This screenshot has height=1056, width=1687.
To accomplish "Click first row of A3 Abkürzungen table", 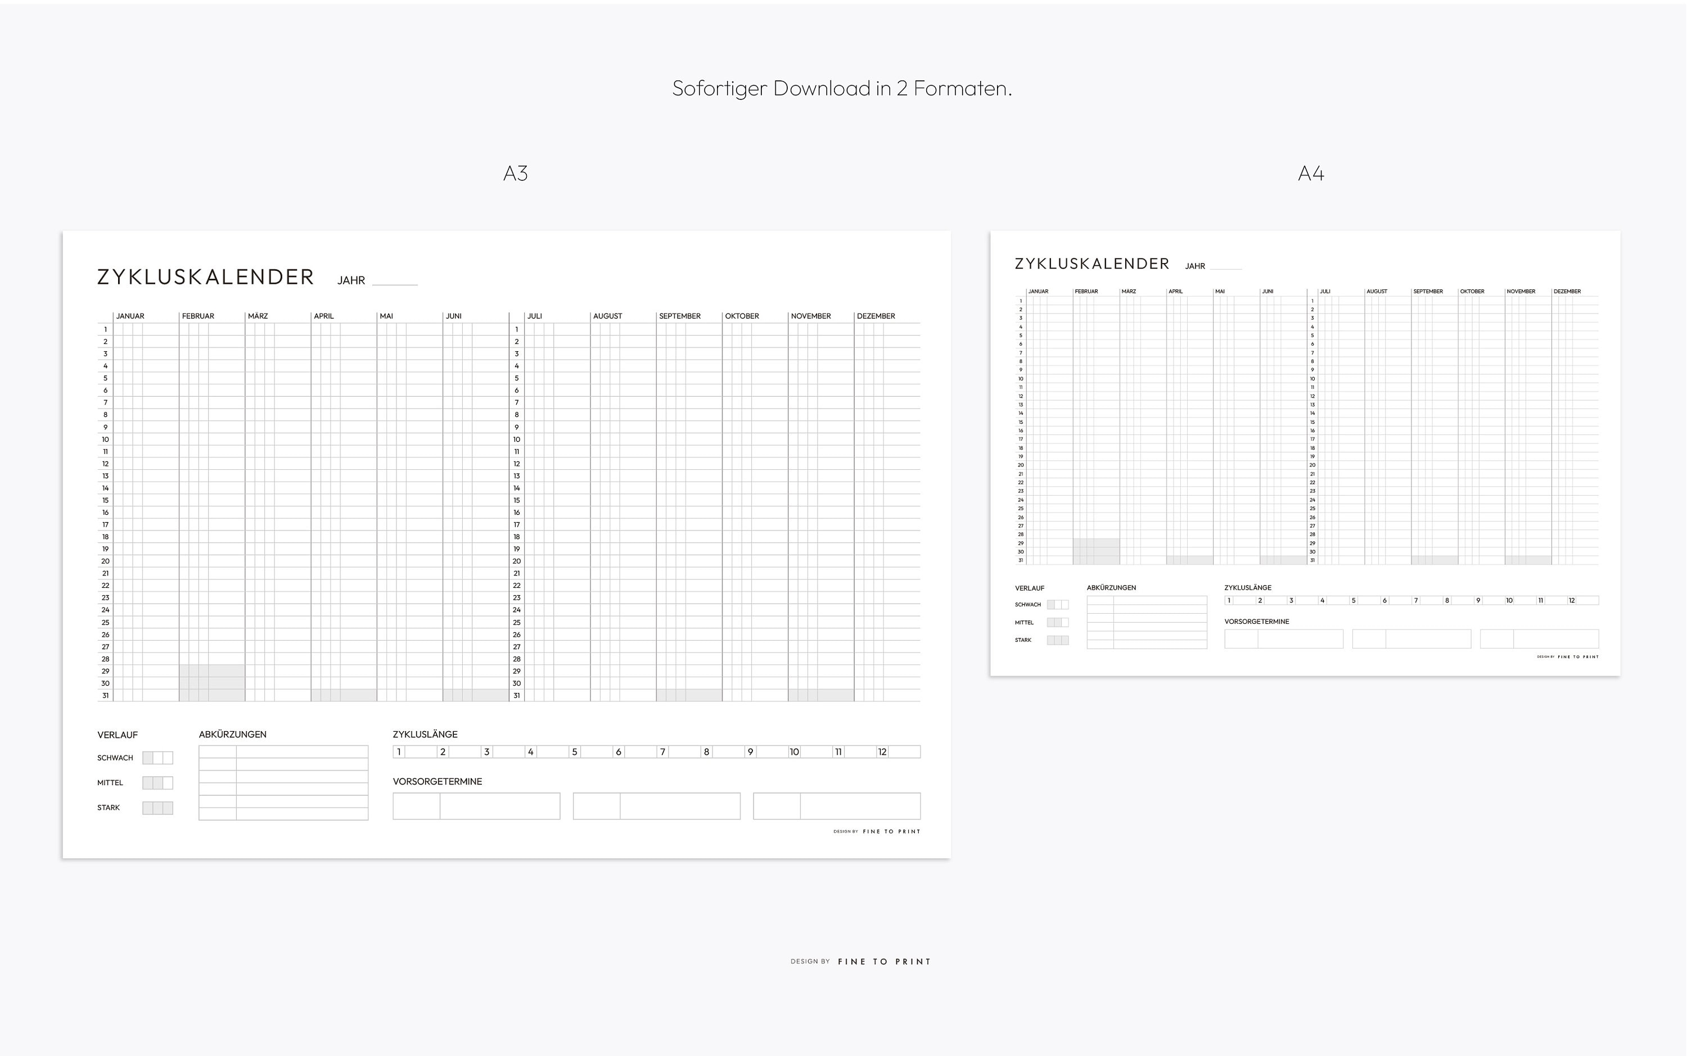I will point(283,751).
